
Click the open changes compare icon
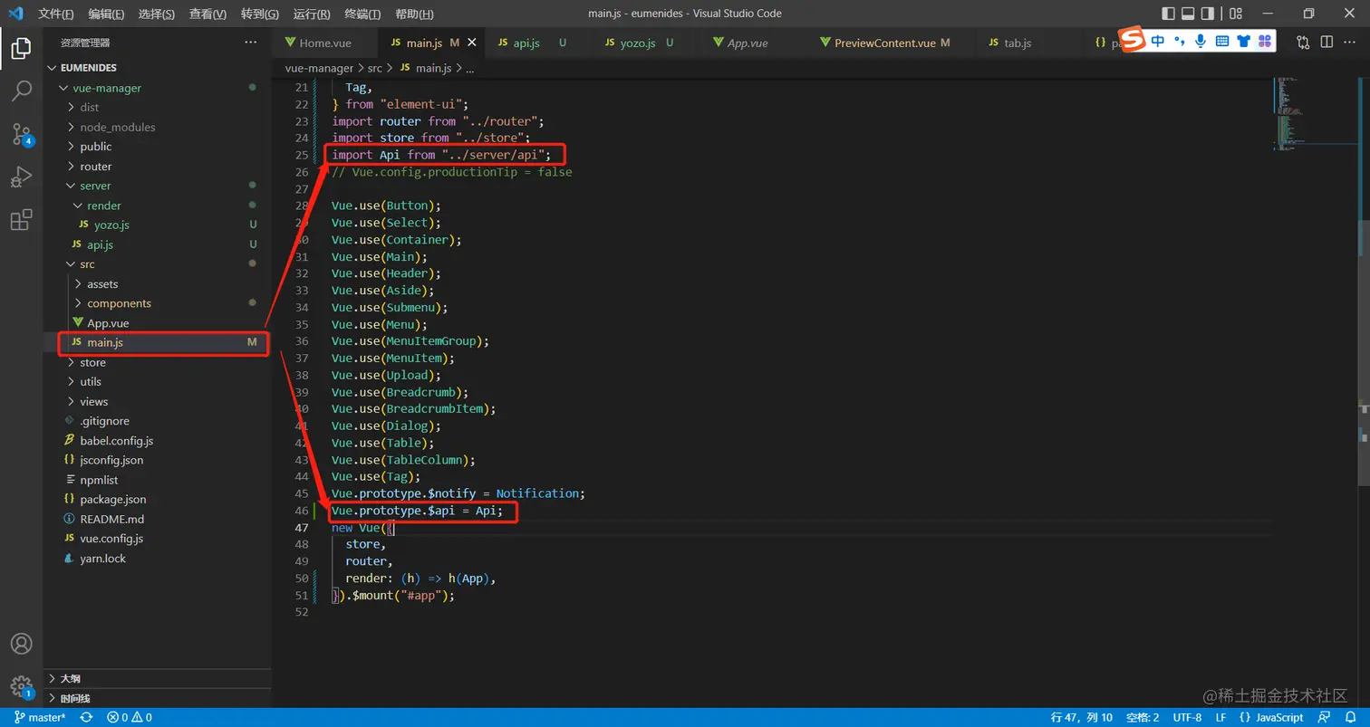pos(1303,43)
